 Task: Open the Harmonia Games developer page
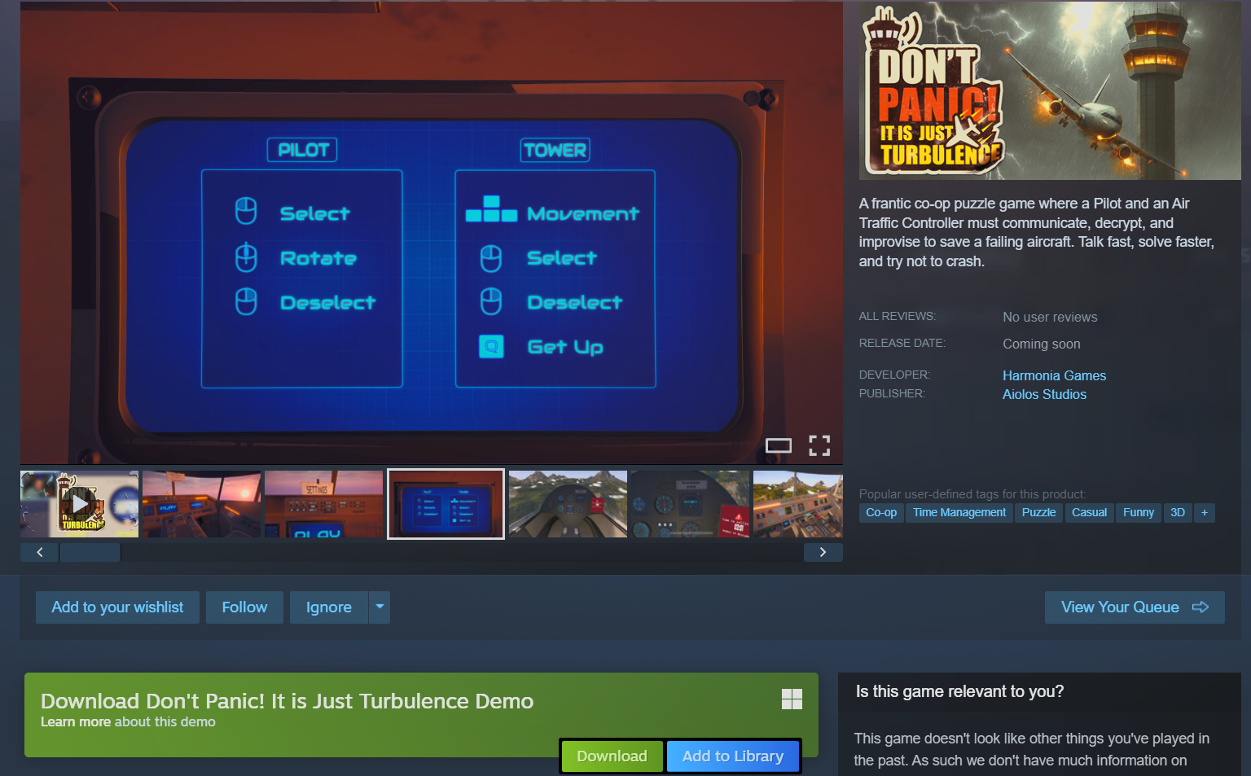(x=1054, y=375)
